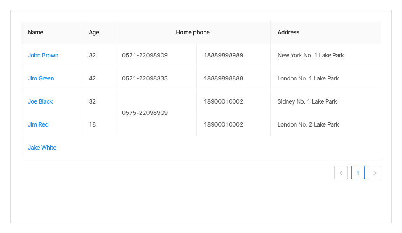Click the Joe Black name link
This screenshot has width=402, height=233.
pyautogui.click(x=40, y=101)
